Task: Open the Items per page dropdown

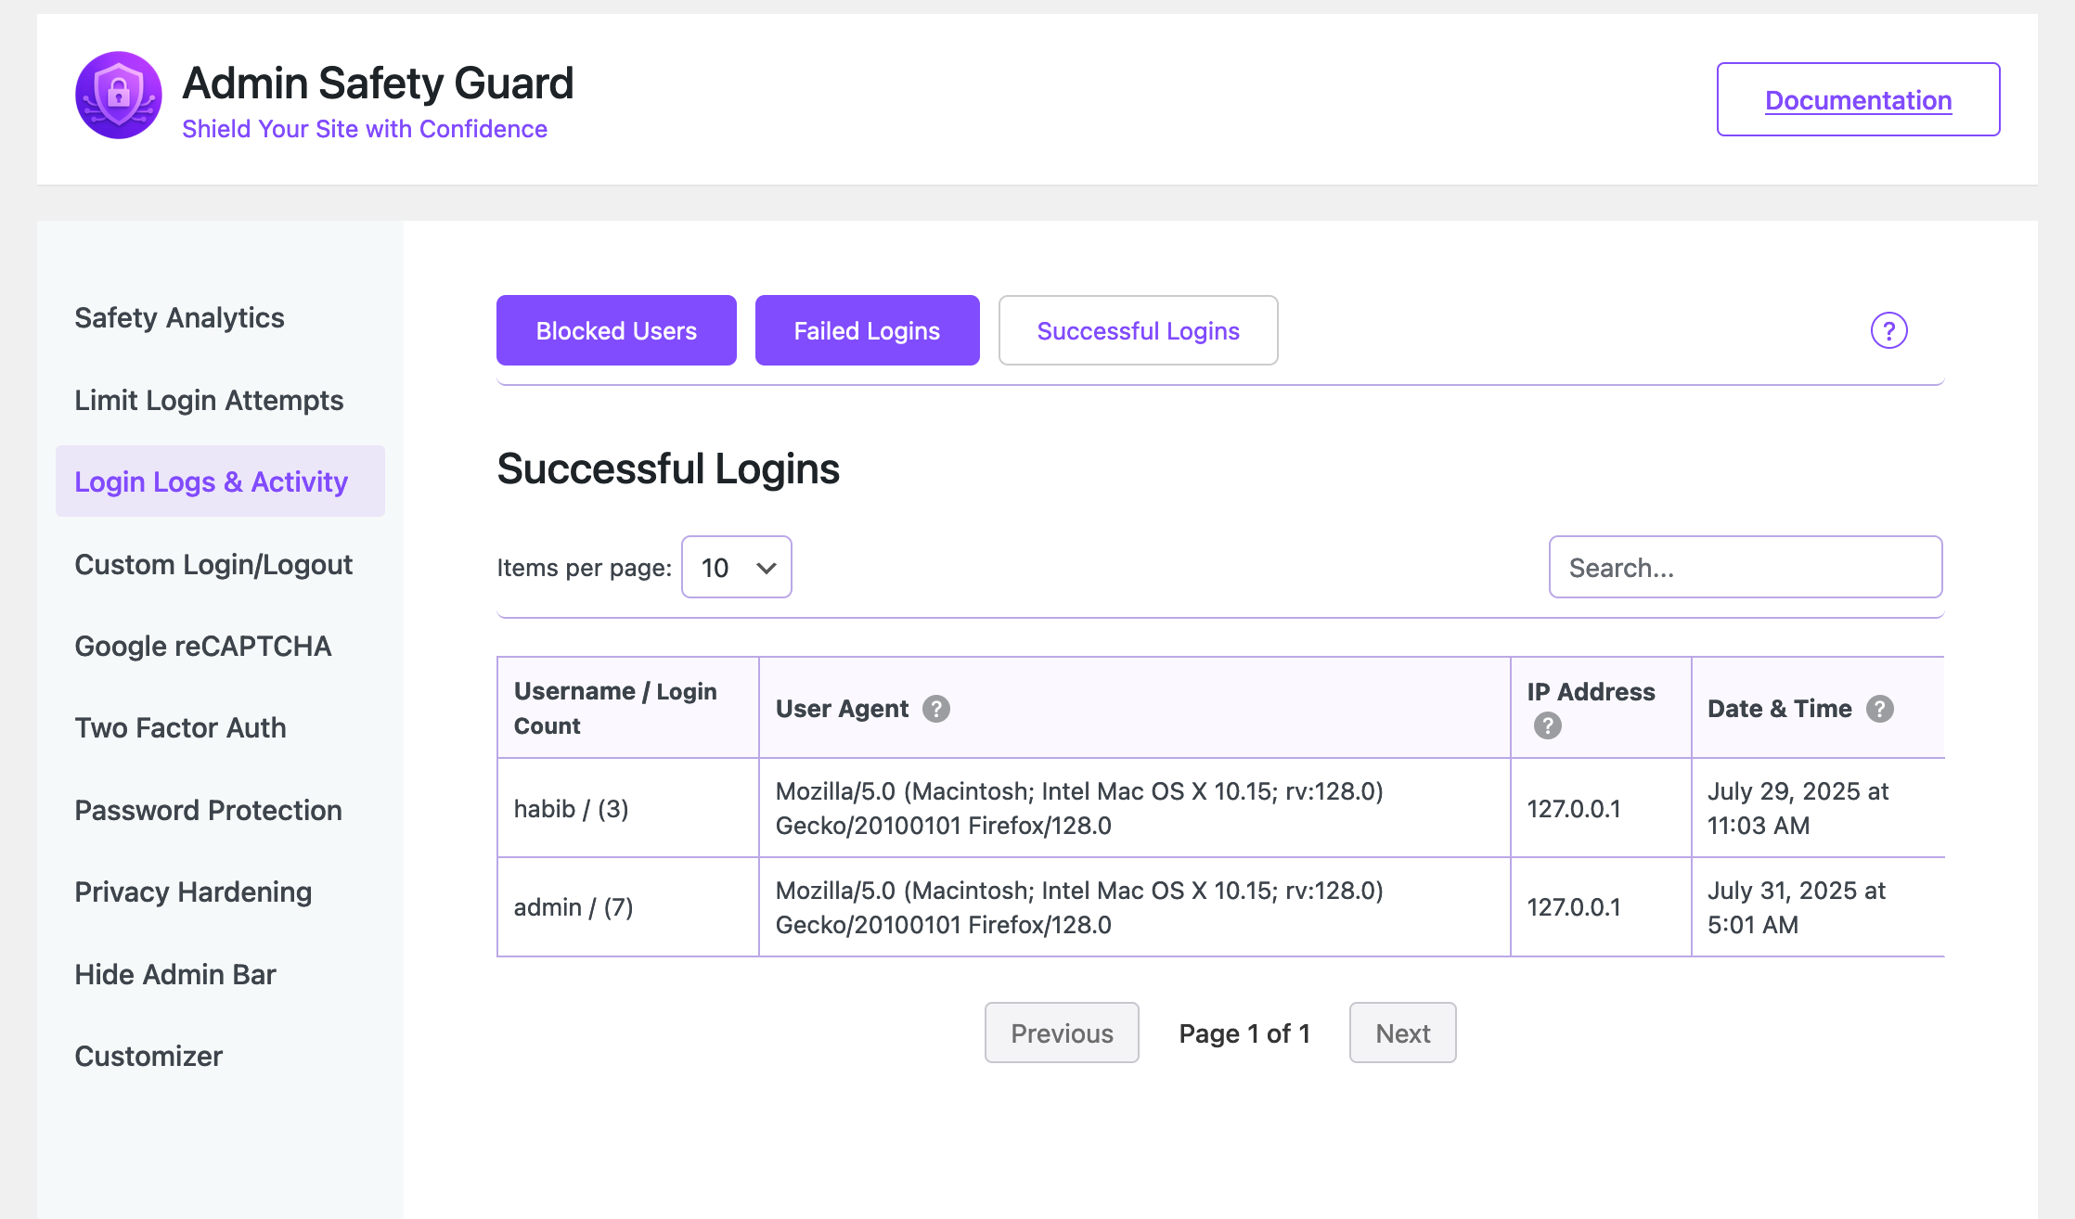Action: click(x=736, y=567)
